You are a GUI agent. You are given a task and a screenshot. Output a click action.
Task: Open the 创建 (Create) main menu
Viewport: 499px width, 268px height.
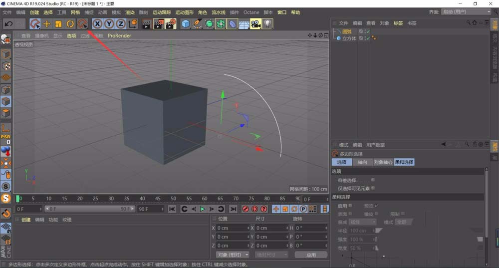pyautogui.click(x=34, y=12)
